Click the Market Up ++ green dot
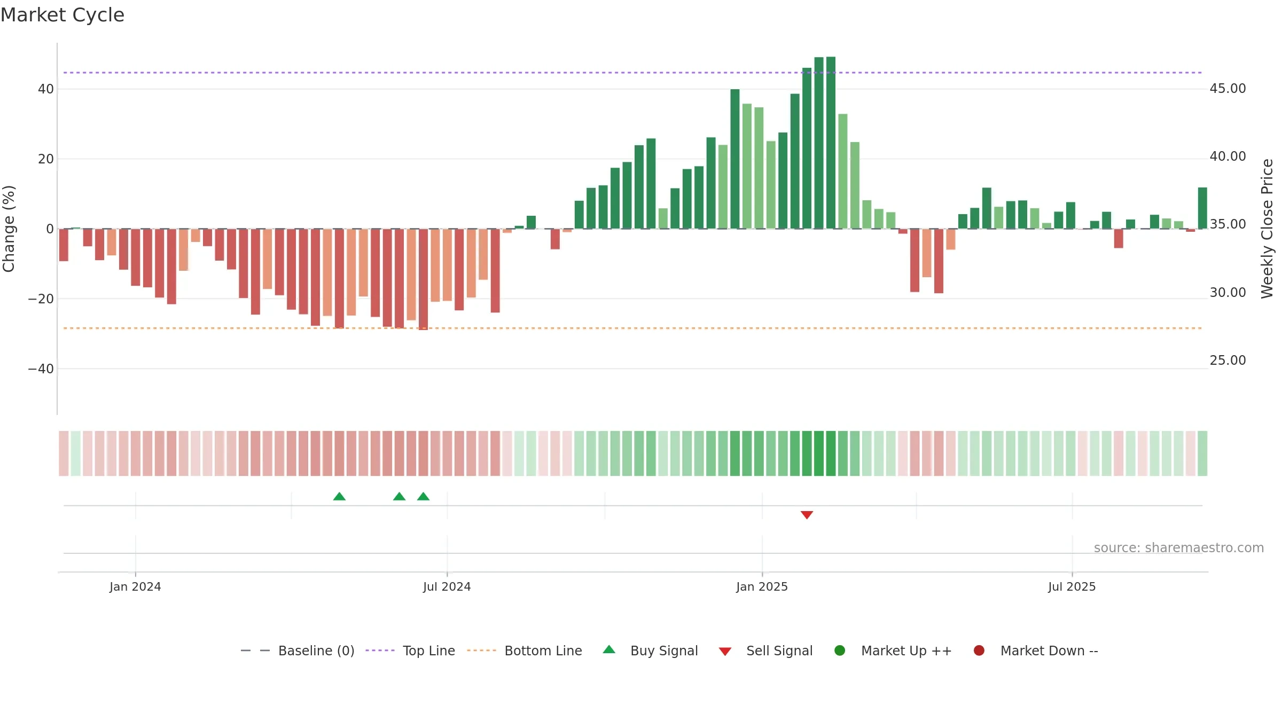 coord(840,651)
